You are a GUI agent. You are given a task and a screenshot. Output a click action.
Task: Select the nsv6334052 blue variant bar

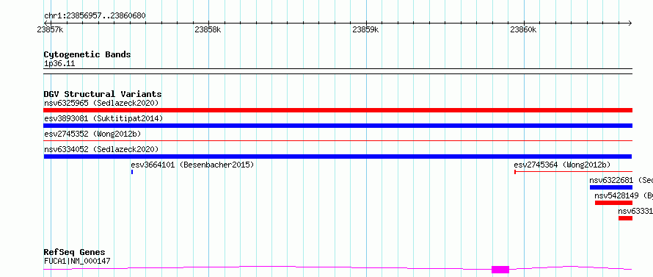point(338,157)
